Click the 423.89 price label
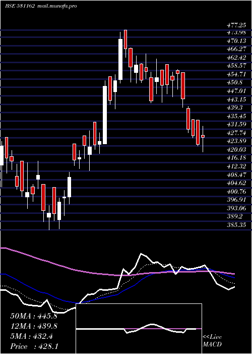Image resolution: width=252 pixels, height=354 pixels. pos(236,141)
